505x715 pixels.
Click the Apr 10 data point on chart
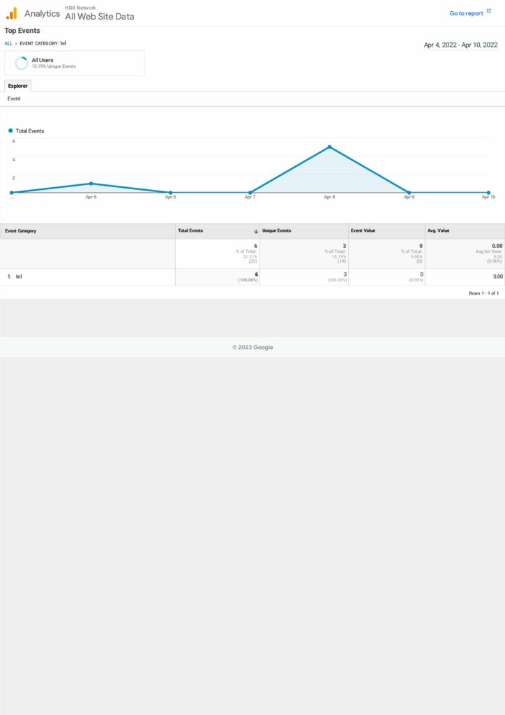pyautogui.click(x=488, y=192)
